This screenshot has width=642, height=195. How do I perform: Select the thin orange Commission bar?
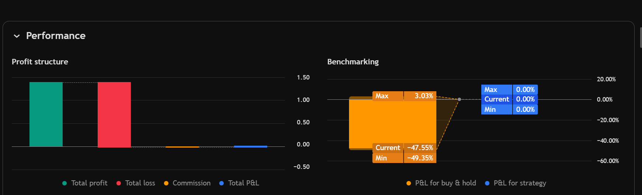click(182, 147)
